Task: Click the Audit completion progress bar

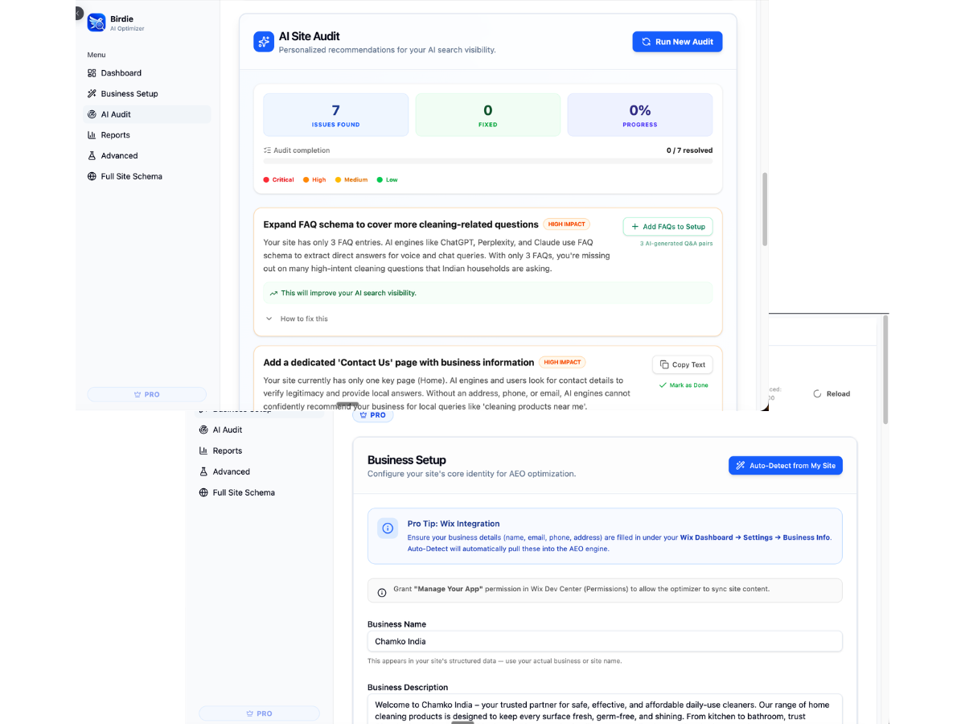Action: (488, 162)
